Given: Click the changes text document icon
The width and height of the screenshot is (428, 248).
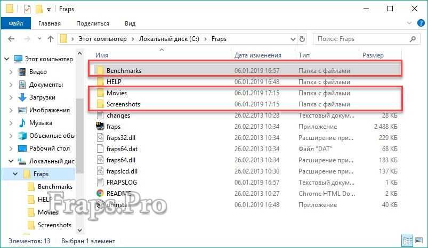Looking at the screenshot, I should (100, 115).
